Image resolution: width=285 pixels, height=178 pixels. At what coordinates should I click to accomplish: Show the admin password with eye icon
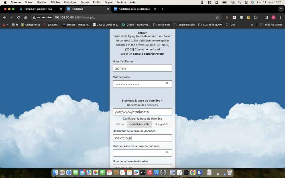pos(167,83)
